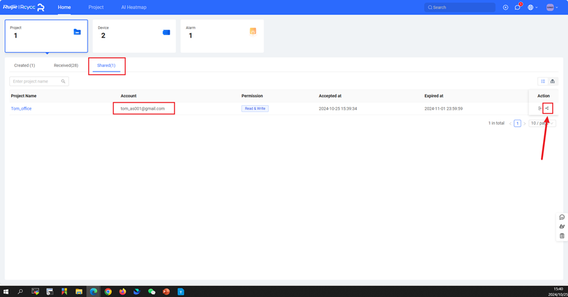The image size is (568, 297).
Task: Switch to the Received(28) tab
Action: (x=66, y=66)
